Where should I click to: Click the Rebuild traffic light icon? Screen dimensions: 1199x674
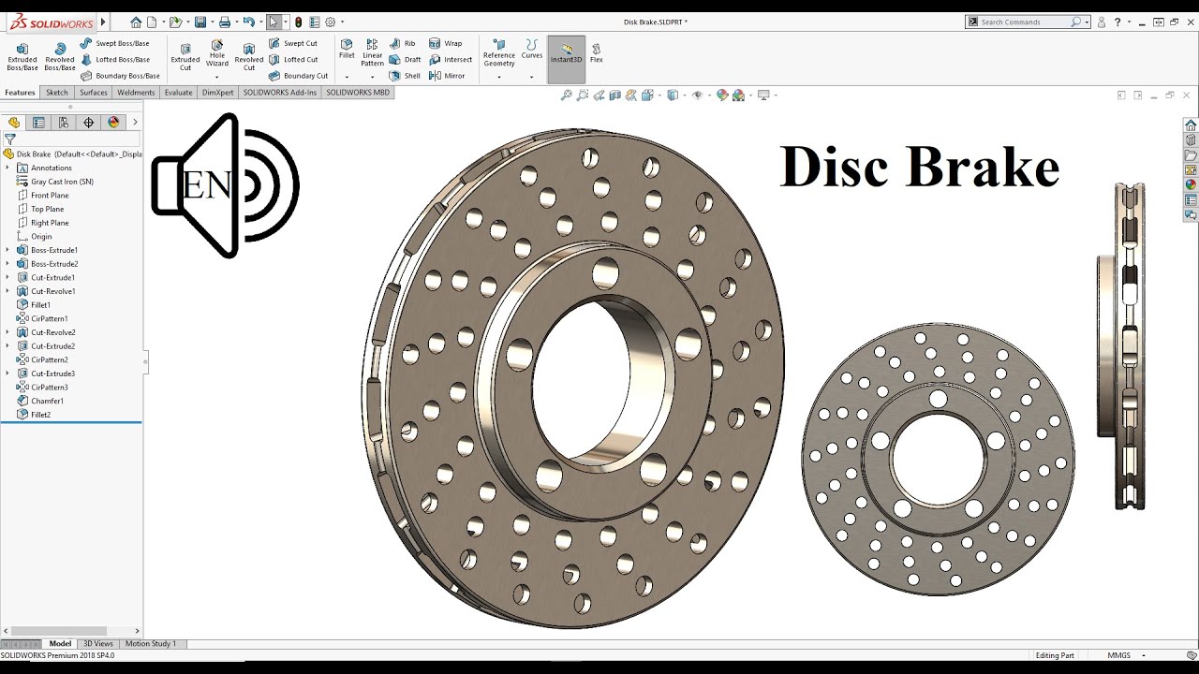(299, 22)
